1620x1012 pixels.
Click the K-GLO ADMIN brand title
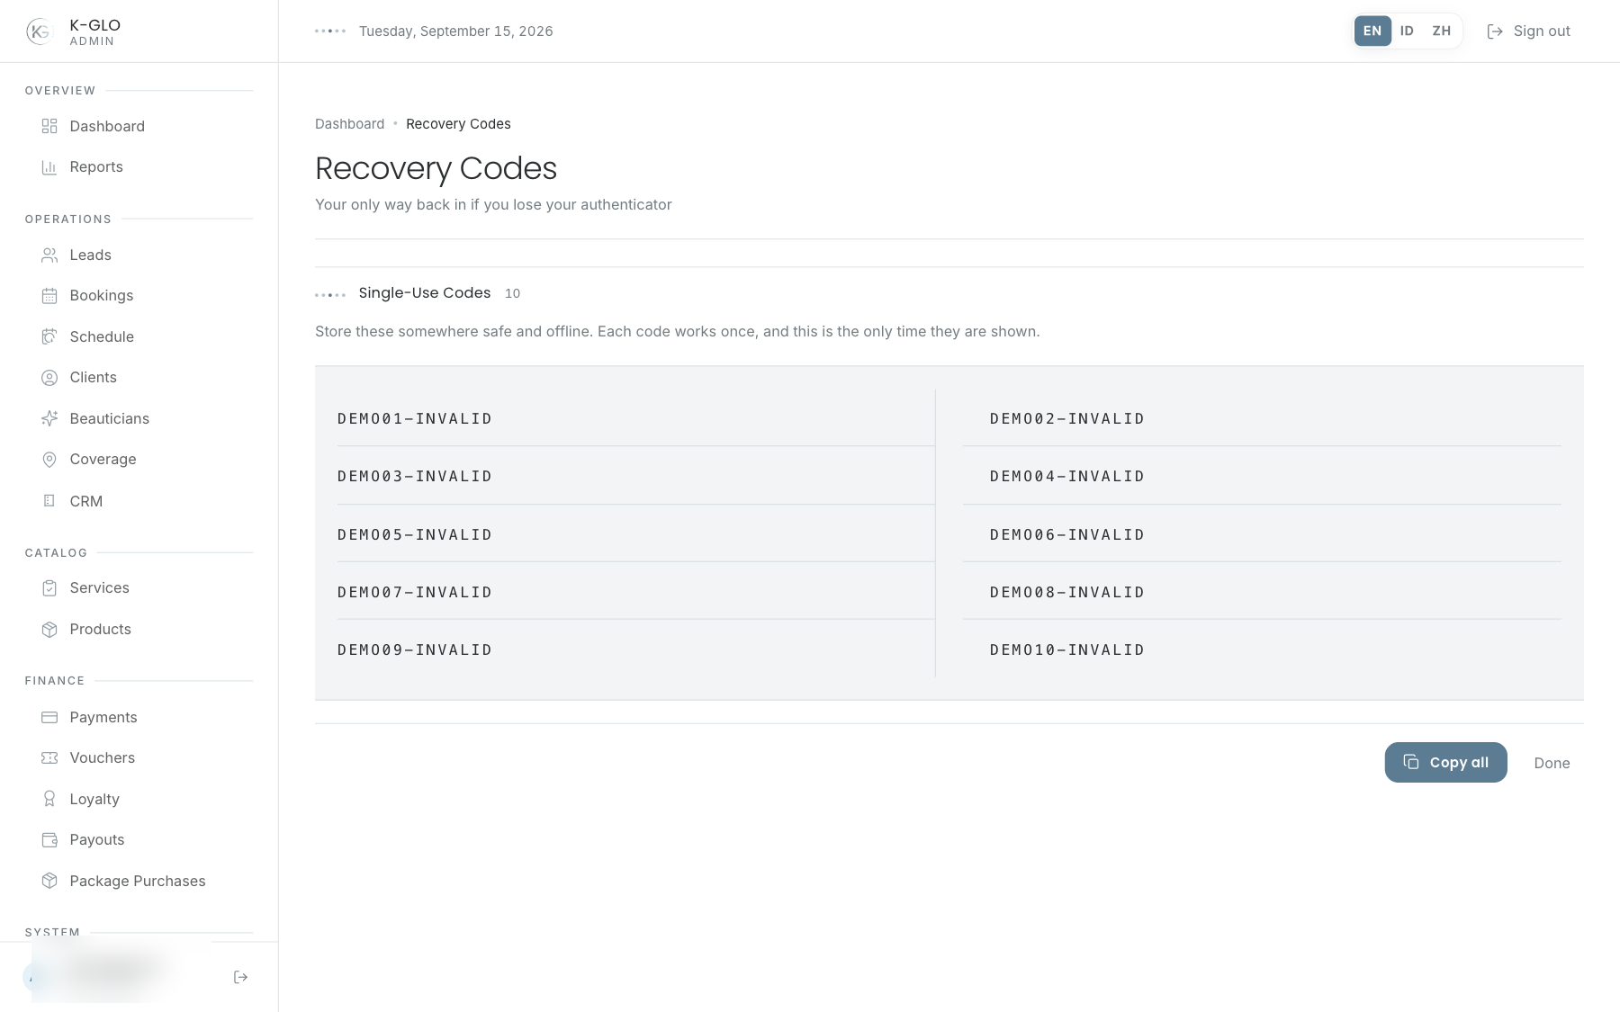point(94,31)
